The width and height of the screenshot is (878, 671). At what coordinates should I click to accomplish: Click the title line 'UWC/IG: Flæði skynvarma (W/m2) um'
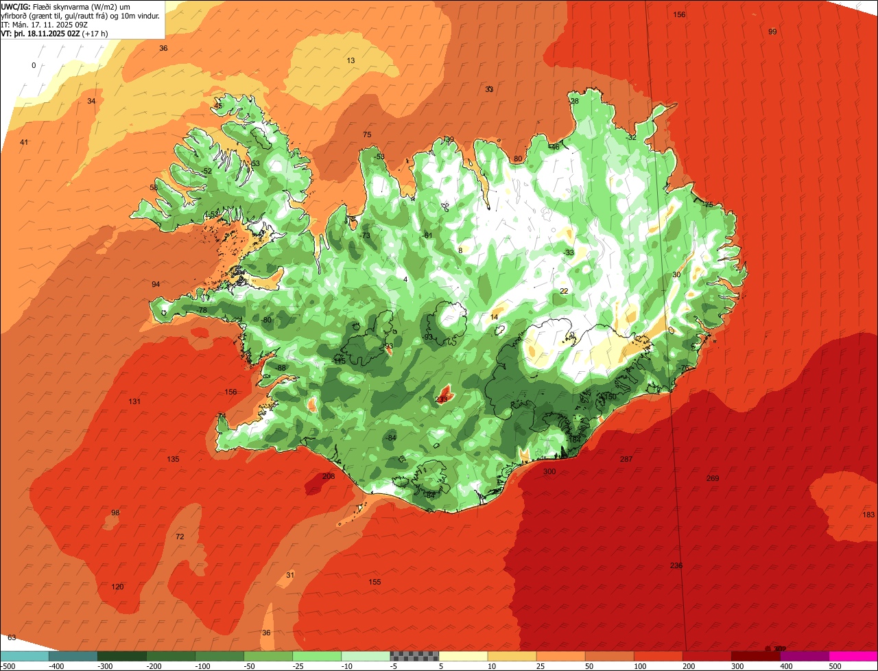(x=67, y=6)
